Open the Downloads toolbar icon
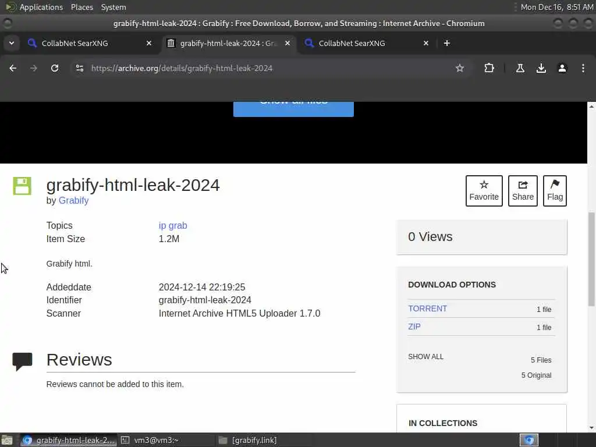 541,68
